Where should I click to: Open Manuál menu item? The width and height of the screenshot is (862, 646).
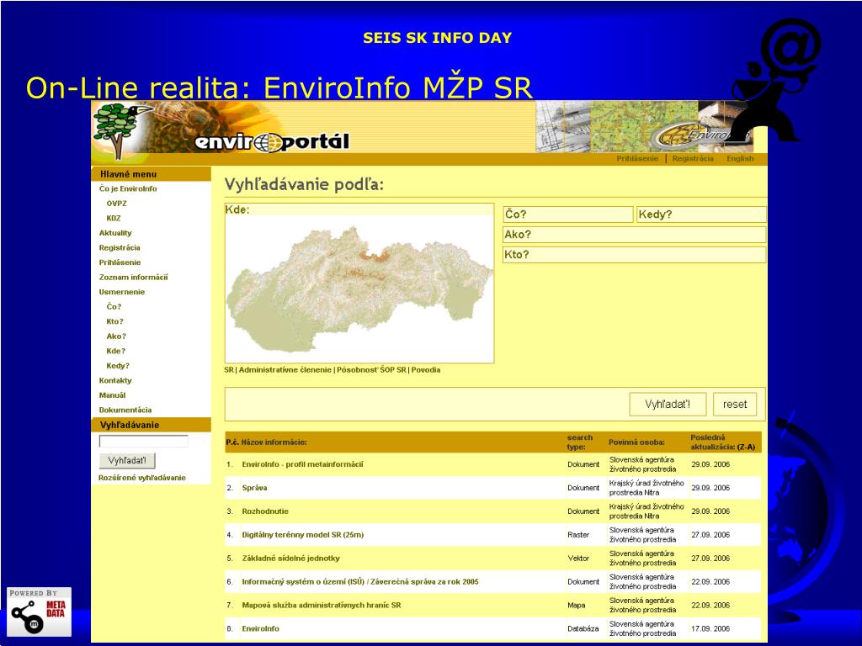[112, 395]
